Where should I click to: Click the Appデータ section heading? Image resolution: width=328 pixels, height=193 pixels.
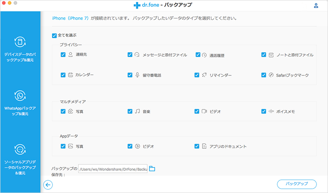click(x=69, y=136)
